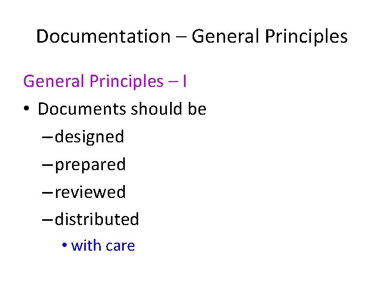Click the word "Documents" in the first bullet
Image resolution: width=384 pixels, height=288 pixels.
pyautogui.click(x=79, y=109)
